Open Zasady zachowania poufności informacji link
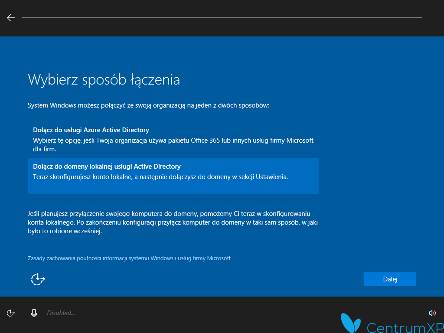 pyautogui.click(x=129, y=258)
